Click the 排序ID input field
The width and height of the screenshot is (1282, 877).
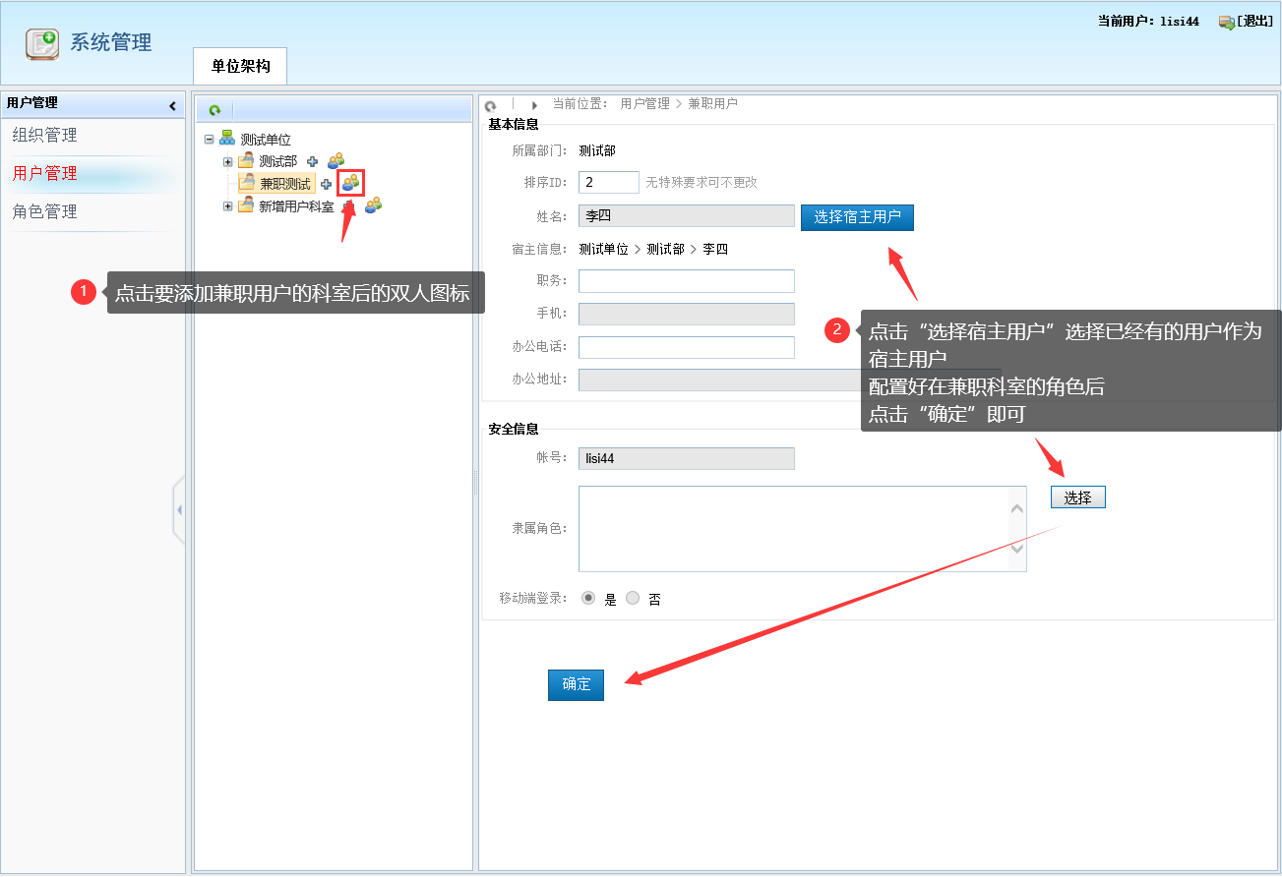tap(609, 182)
